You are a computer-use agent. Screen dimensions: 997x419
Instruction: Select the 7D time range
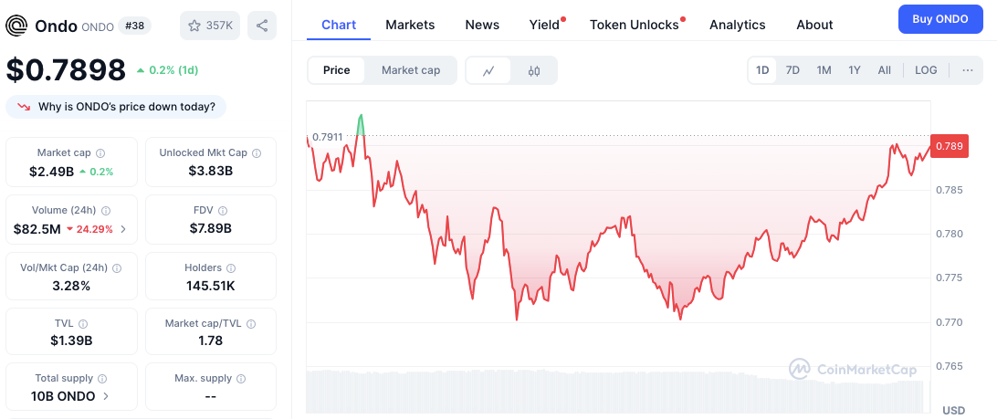[x=792, y=70]
